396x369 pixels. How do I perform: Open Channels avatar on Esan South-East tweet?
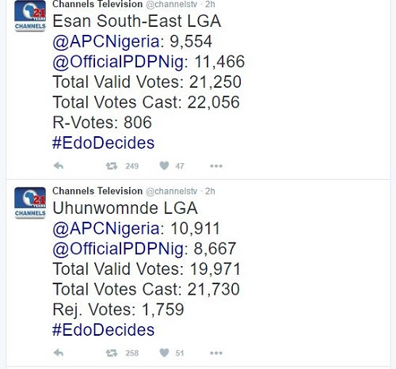tap(30, 16)
